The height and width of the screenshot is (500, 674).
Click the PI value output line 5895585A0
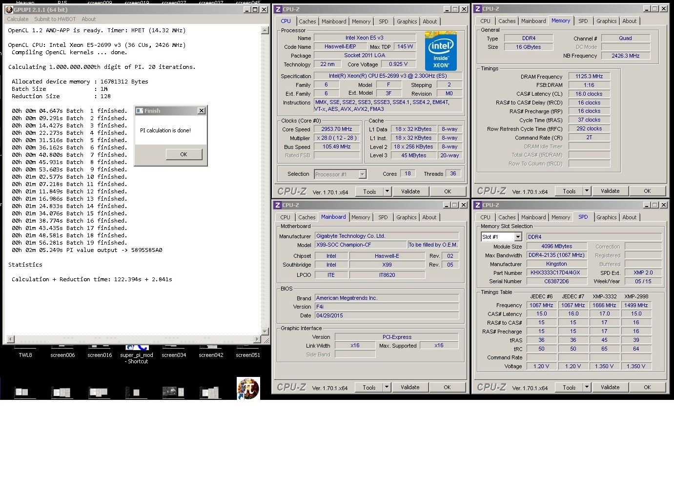87,250
